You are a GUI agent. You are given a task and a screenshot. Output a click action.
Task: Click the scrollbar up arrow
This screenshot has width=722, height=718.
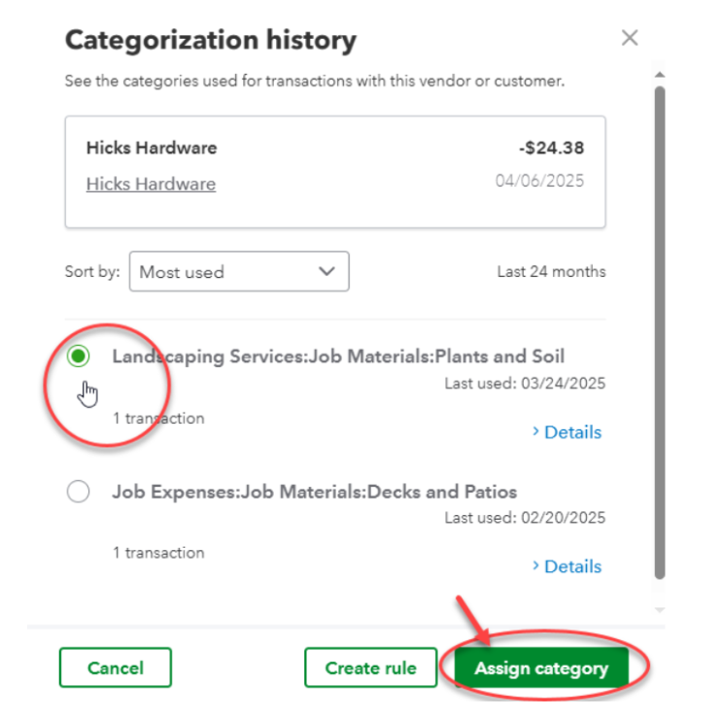660,75
